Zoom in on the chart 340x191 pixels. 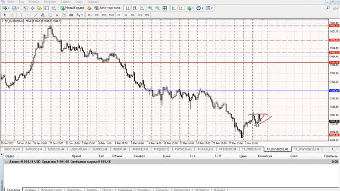coord(150,8)
